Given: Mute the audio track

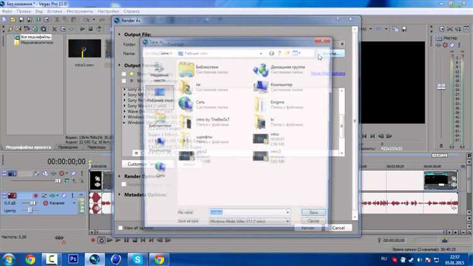Looking at the screenshot, I should click(64, 196).
